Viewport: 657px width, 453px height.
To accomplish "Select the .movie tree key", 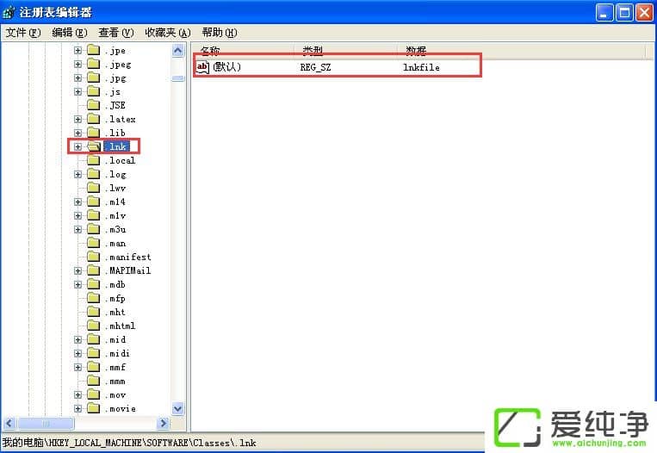I will [x=121, y=408].
